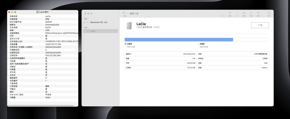Image resolution: width=290 pixels, height=119 pixels.
Task: Click the 连接 USB row in info window
Action: click(43, 30)
